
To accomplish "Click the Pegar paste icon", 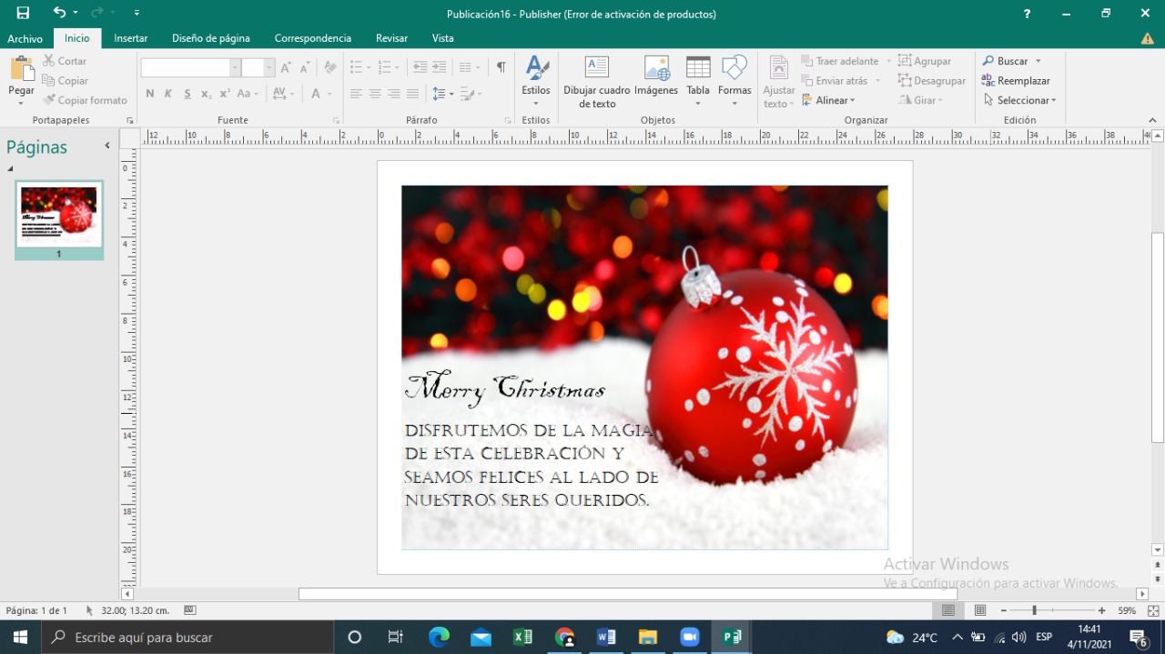I will (21, 69).
